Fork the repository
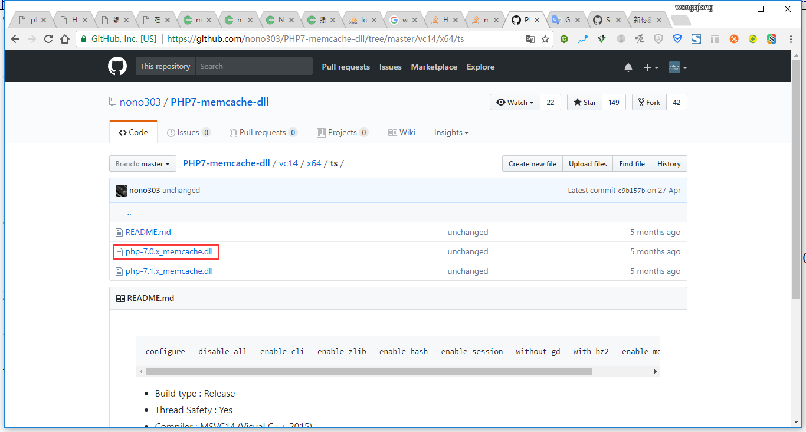 click(649, 102)
